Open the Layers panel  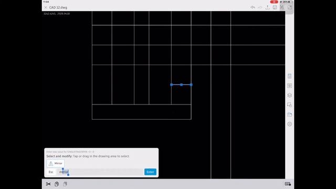(289, 96)
